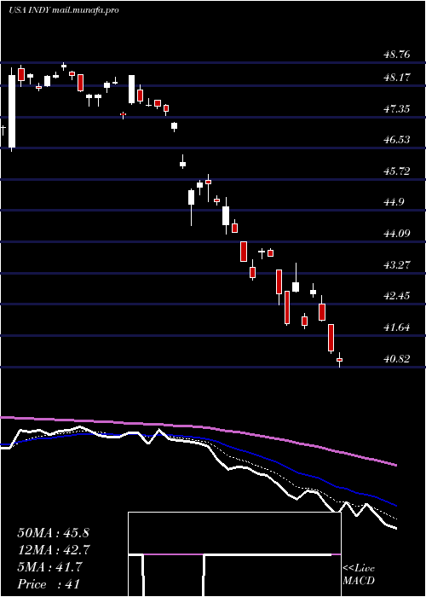Click the <<Live MACD label
This screenshot has width=426, height=597.
pos(359,575)
